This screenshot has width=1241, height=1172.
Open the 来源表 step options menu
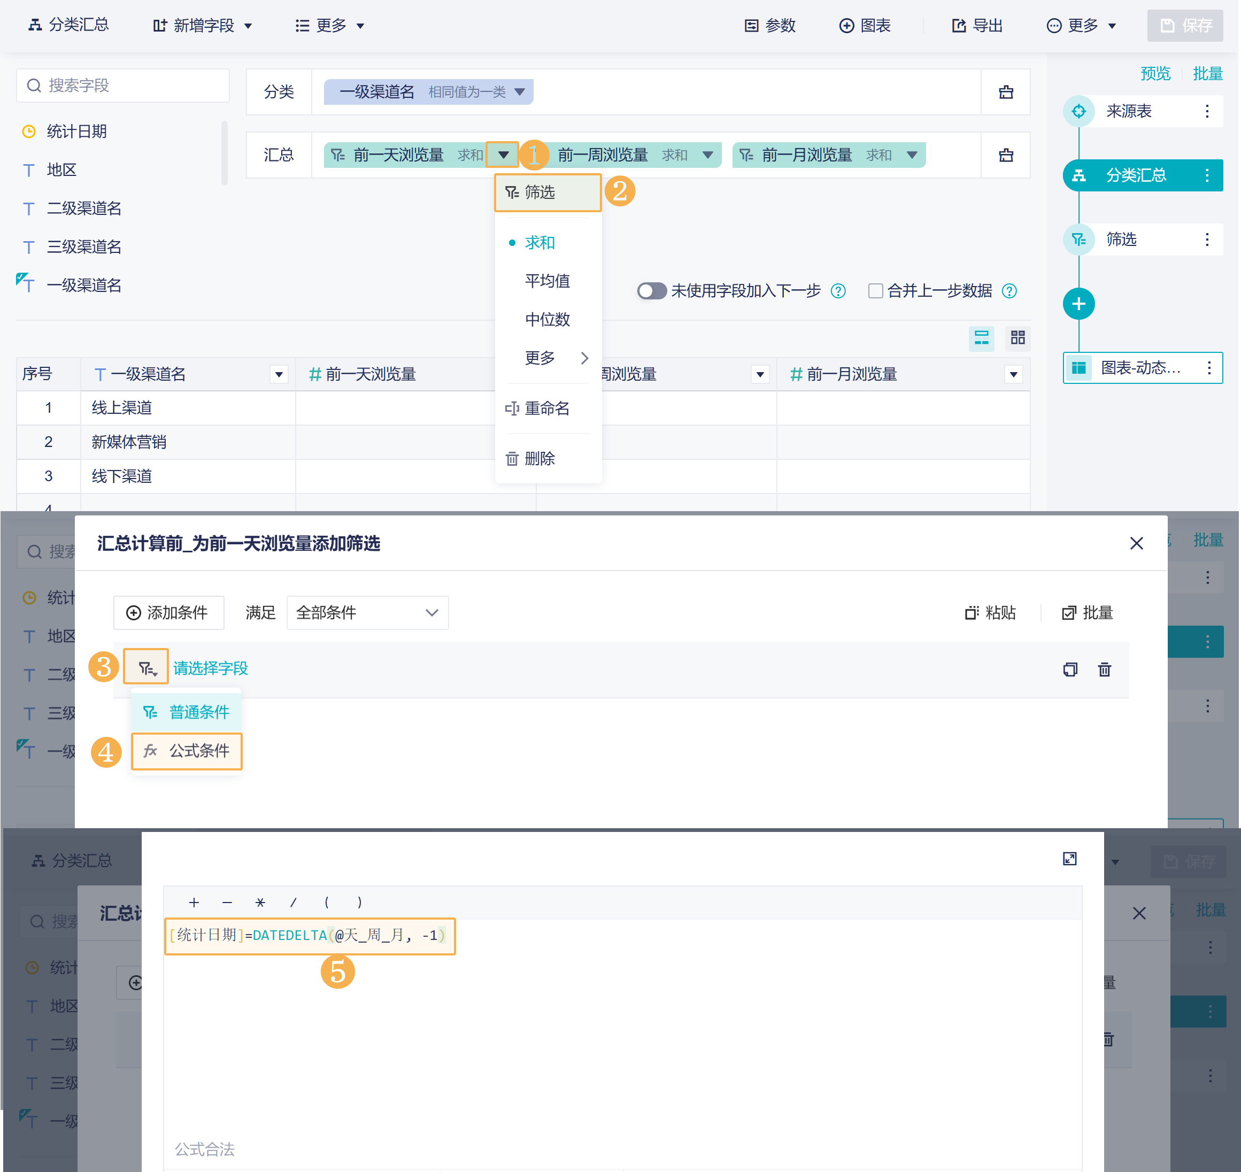tap(1207, 111)
